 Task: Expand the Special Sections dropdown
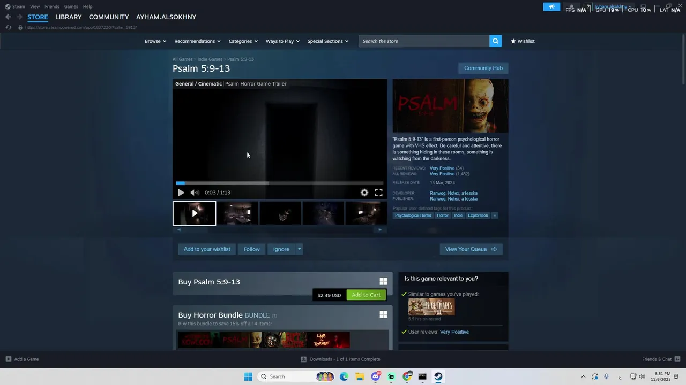328,41
